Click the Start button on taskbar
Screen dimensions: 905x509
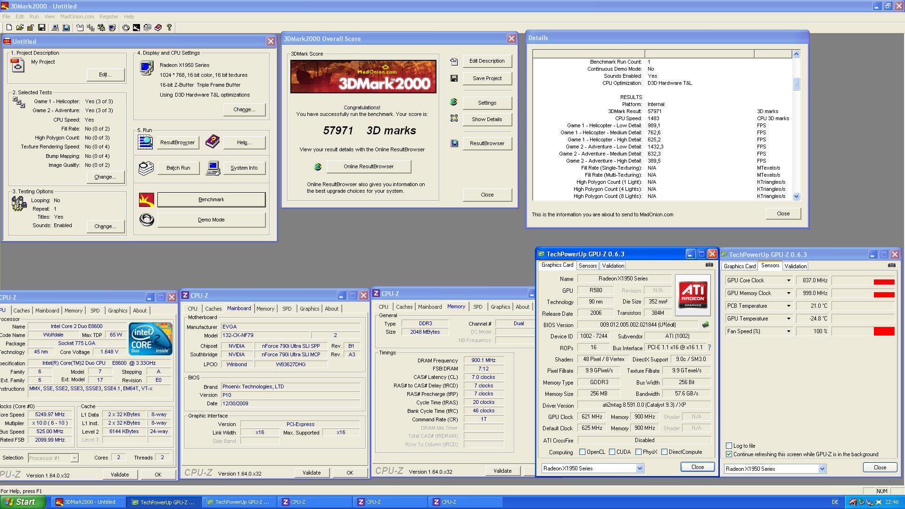[x=23, y=502]
